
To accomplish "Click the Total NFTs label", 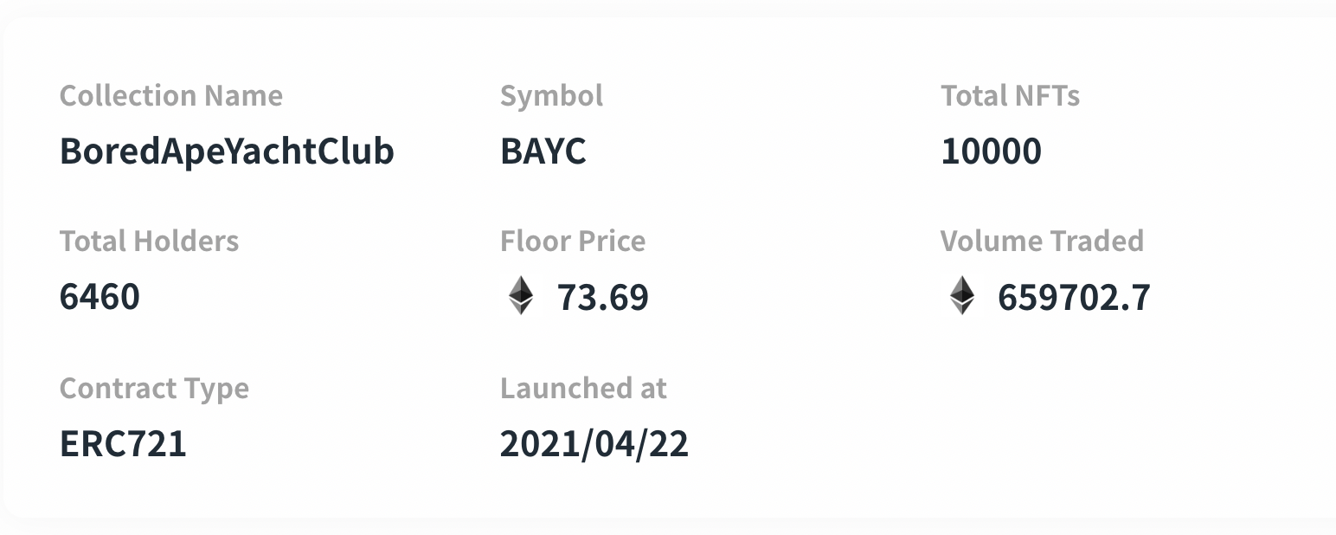I will click(1010, 95).
